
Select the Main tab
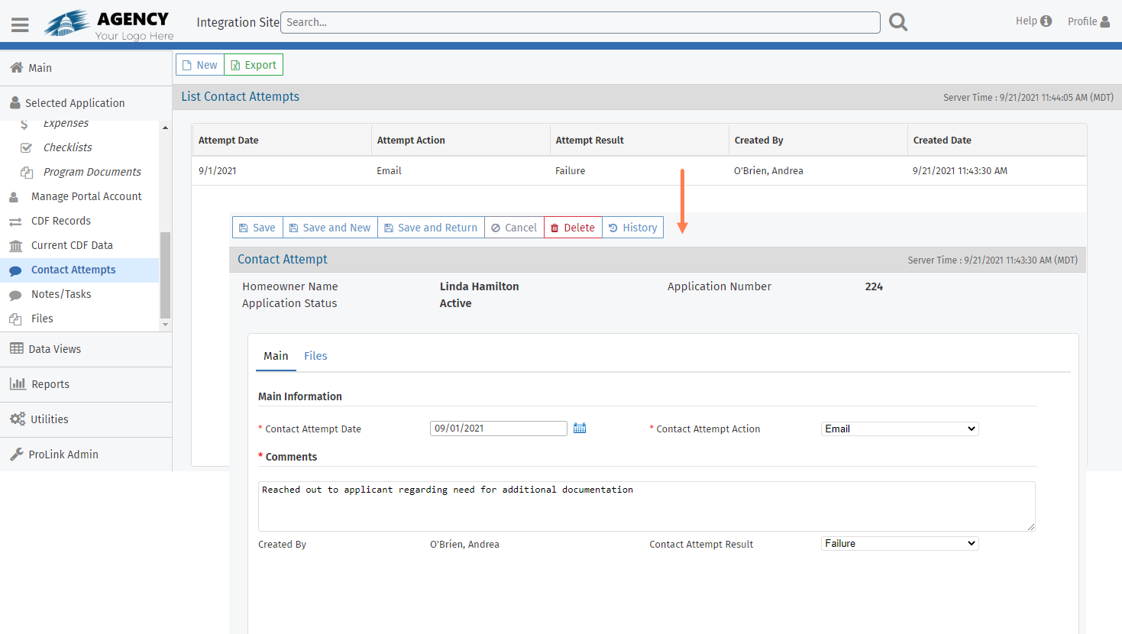(276, 356)
